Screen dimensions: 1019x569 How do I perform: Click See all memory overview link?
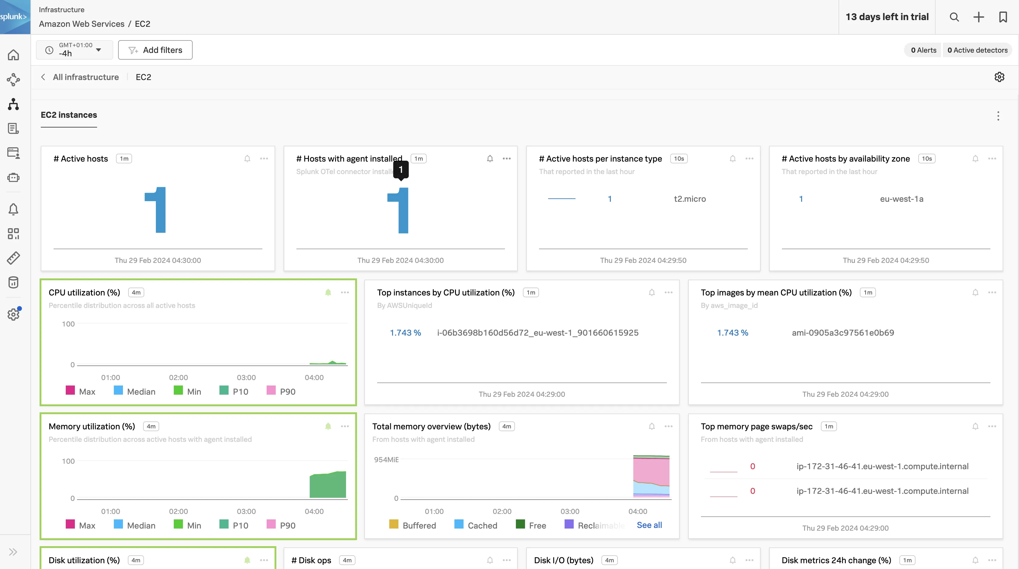coord(650,525)
